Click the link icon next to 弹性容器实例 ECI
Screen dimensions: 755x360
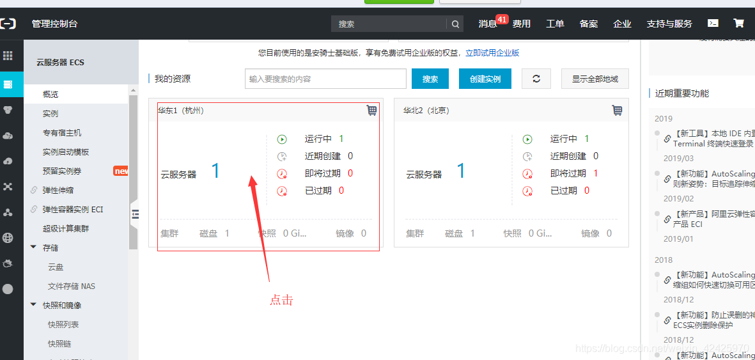point(34,210)
